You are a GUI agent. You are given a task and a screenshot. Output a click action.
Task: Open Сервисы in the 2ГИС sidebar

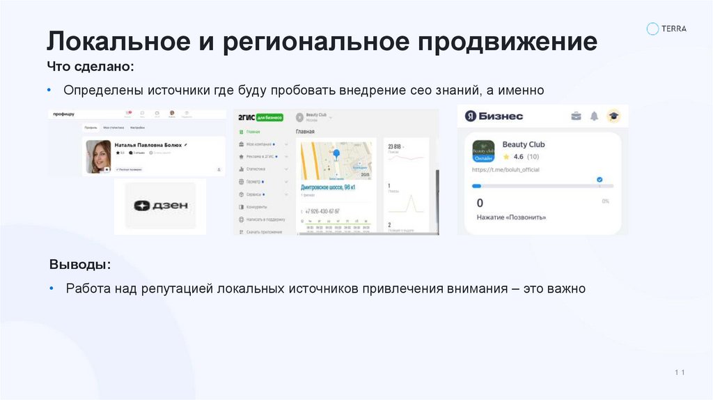pos(253,194)
